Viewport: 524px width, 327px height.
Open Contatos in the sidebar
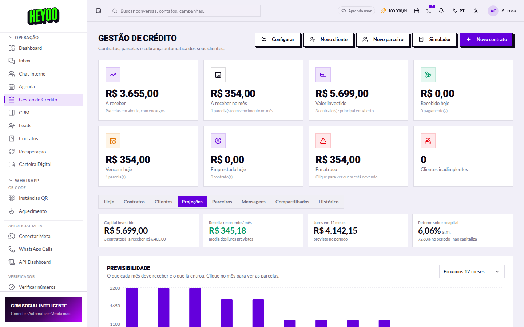(43, 138)
